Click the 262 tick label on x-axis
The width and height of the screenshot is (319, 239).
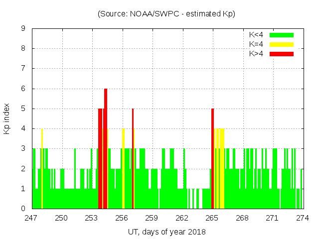(182, 218)
